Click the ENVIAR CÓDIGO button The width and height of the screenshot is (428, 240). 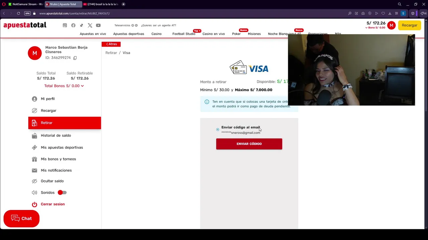pos(249,144)
